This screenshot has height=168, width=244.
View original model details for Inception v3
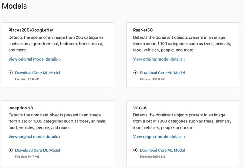(34, 137)
